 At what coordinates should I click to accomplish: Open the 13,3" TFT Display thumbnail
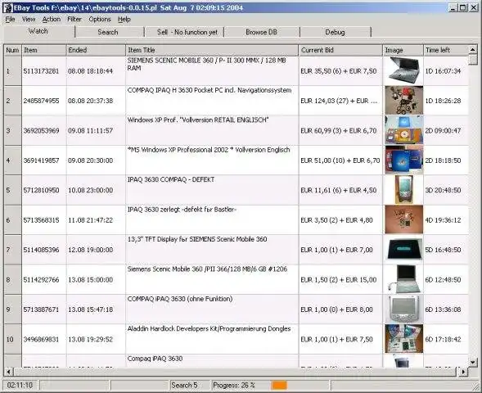(404, 250)
